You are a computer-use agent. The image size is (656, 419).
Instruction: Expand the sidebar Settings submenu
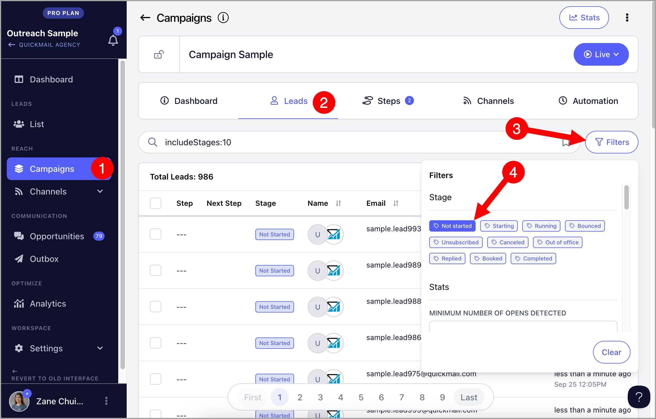(100, 348)
